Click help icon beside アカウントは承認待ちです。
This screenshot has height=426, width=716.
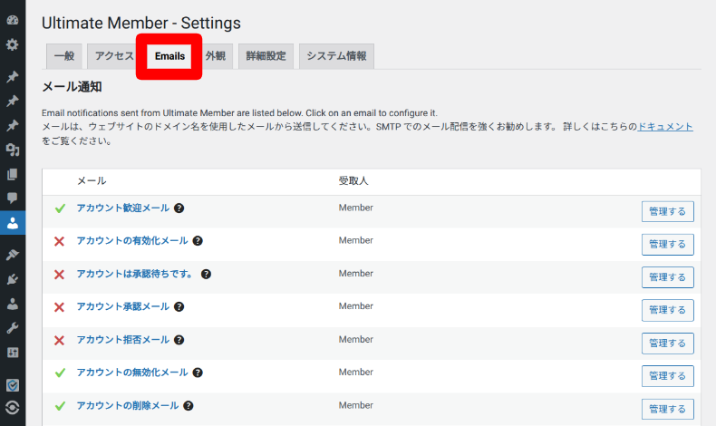206,274
